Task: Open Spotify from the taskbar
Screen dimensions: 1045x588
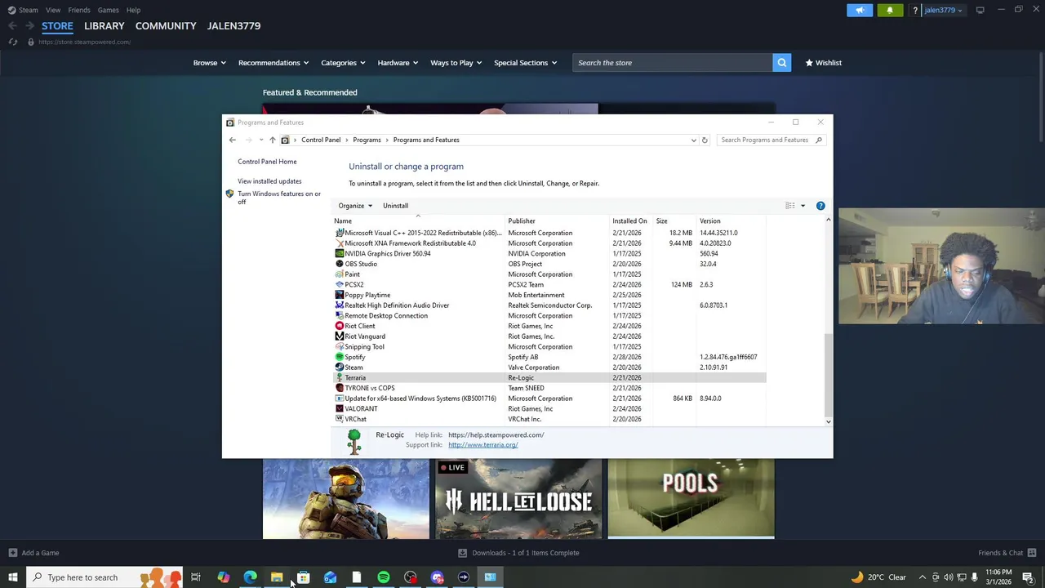Action: coord(383,577)
